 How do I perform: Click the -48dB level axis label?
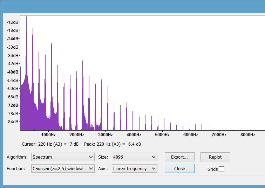(x=13, y=72)
